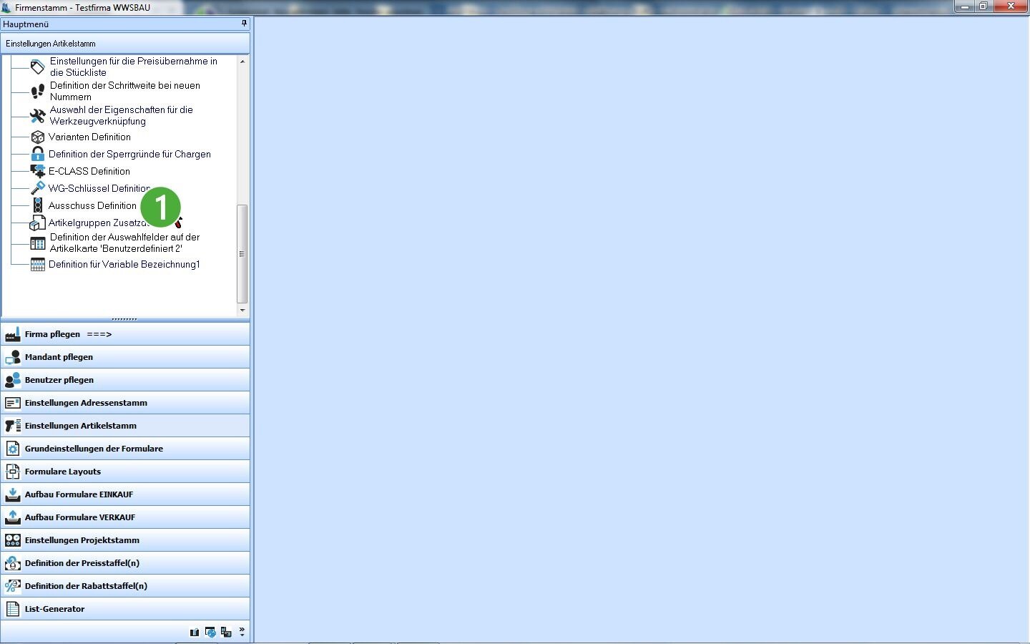The height and width of the screenshot is (644, 1030).
Task: Select Definition der Schrittweite bei neuen Nummern
Action: coord(125,91)
